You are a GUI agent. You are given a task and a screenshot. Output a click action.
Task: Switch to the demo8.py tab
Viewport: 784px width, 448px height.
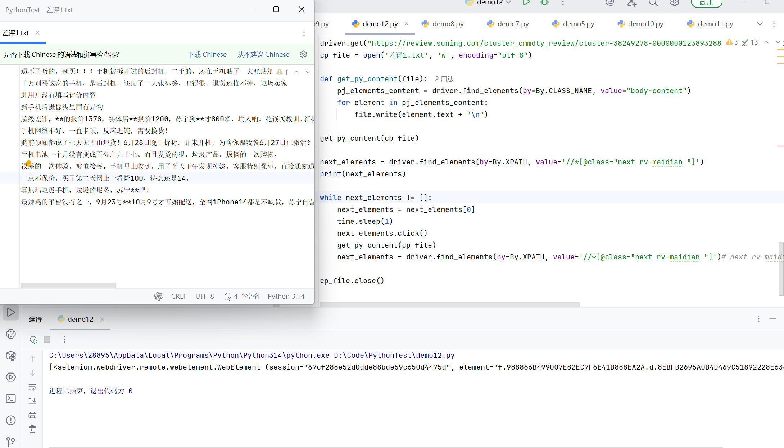[x=448, y=24]
